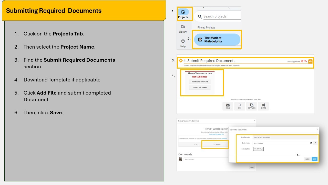Click the "4. Submit Required Documents" heading
Image resolution: width=328 pixels, height=185 pixels.
[x=209, y=61]
